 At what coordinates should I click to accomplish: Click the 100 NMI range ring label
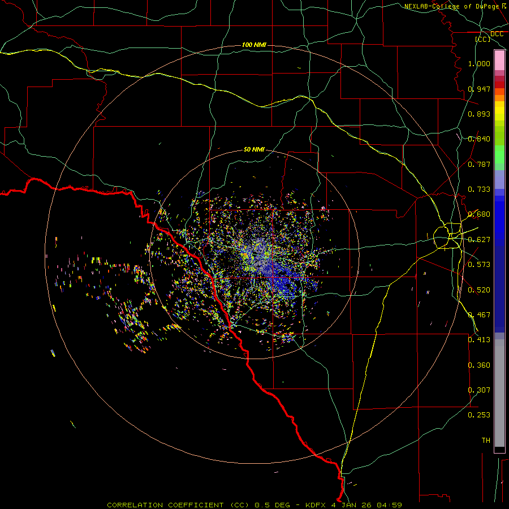point(254,45)
